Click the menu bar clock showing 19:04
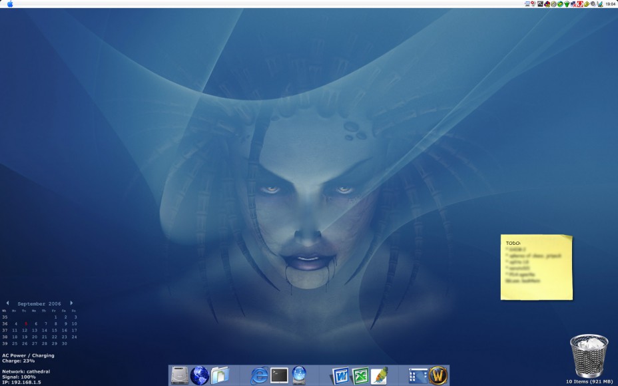Image resolution: width=618 pixels, height=386 pixels. (610, 4)
